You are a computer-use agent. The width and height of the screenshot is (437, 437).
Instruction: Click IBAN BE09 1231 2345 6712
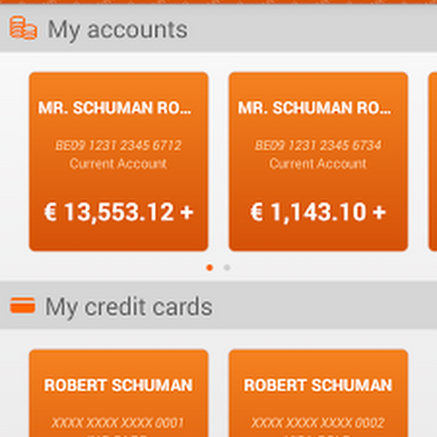118,145
